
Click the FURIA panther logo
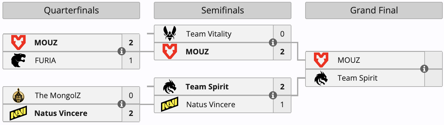tap(18, 60)
